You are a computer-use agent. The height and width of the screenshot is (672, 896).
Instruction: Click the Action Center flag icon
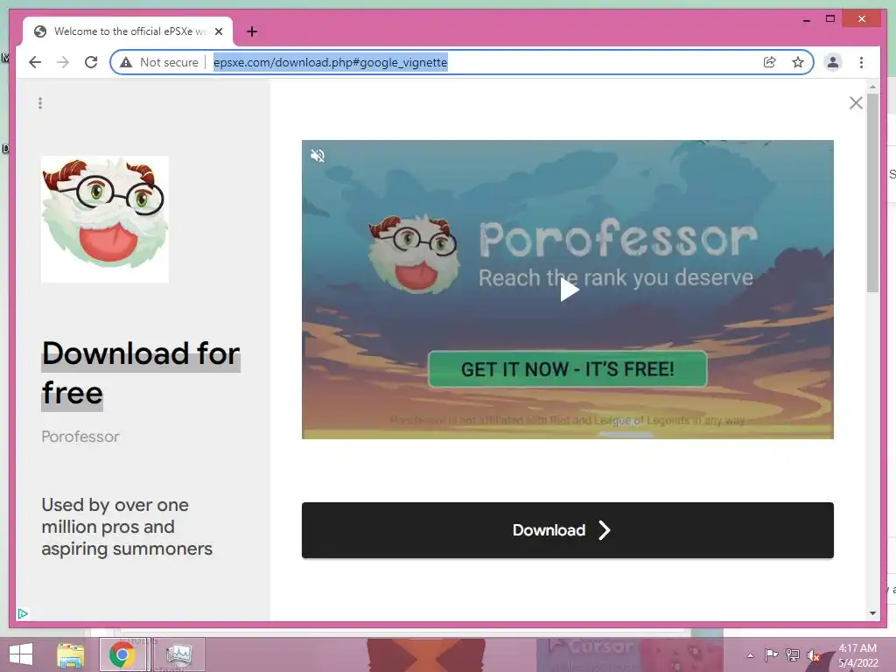click(772, 654)
